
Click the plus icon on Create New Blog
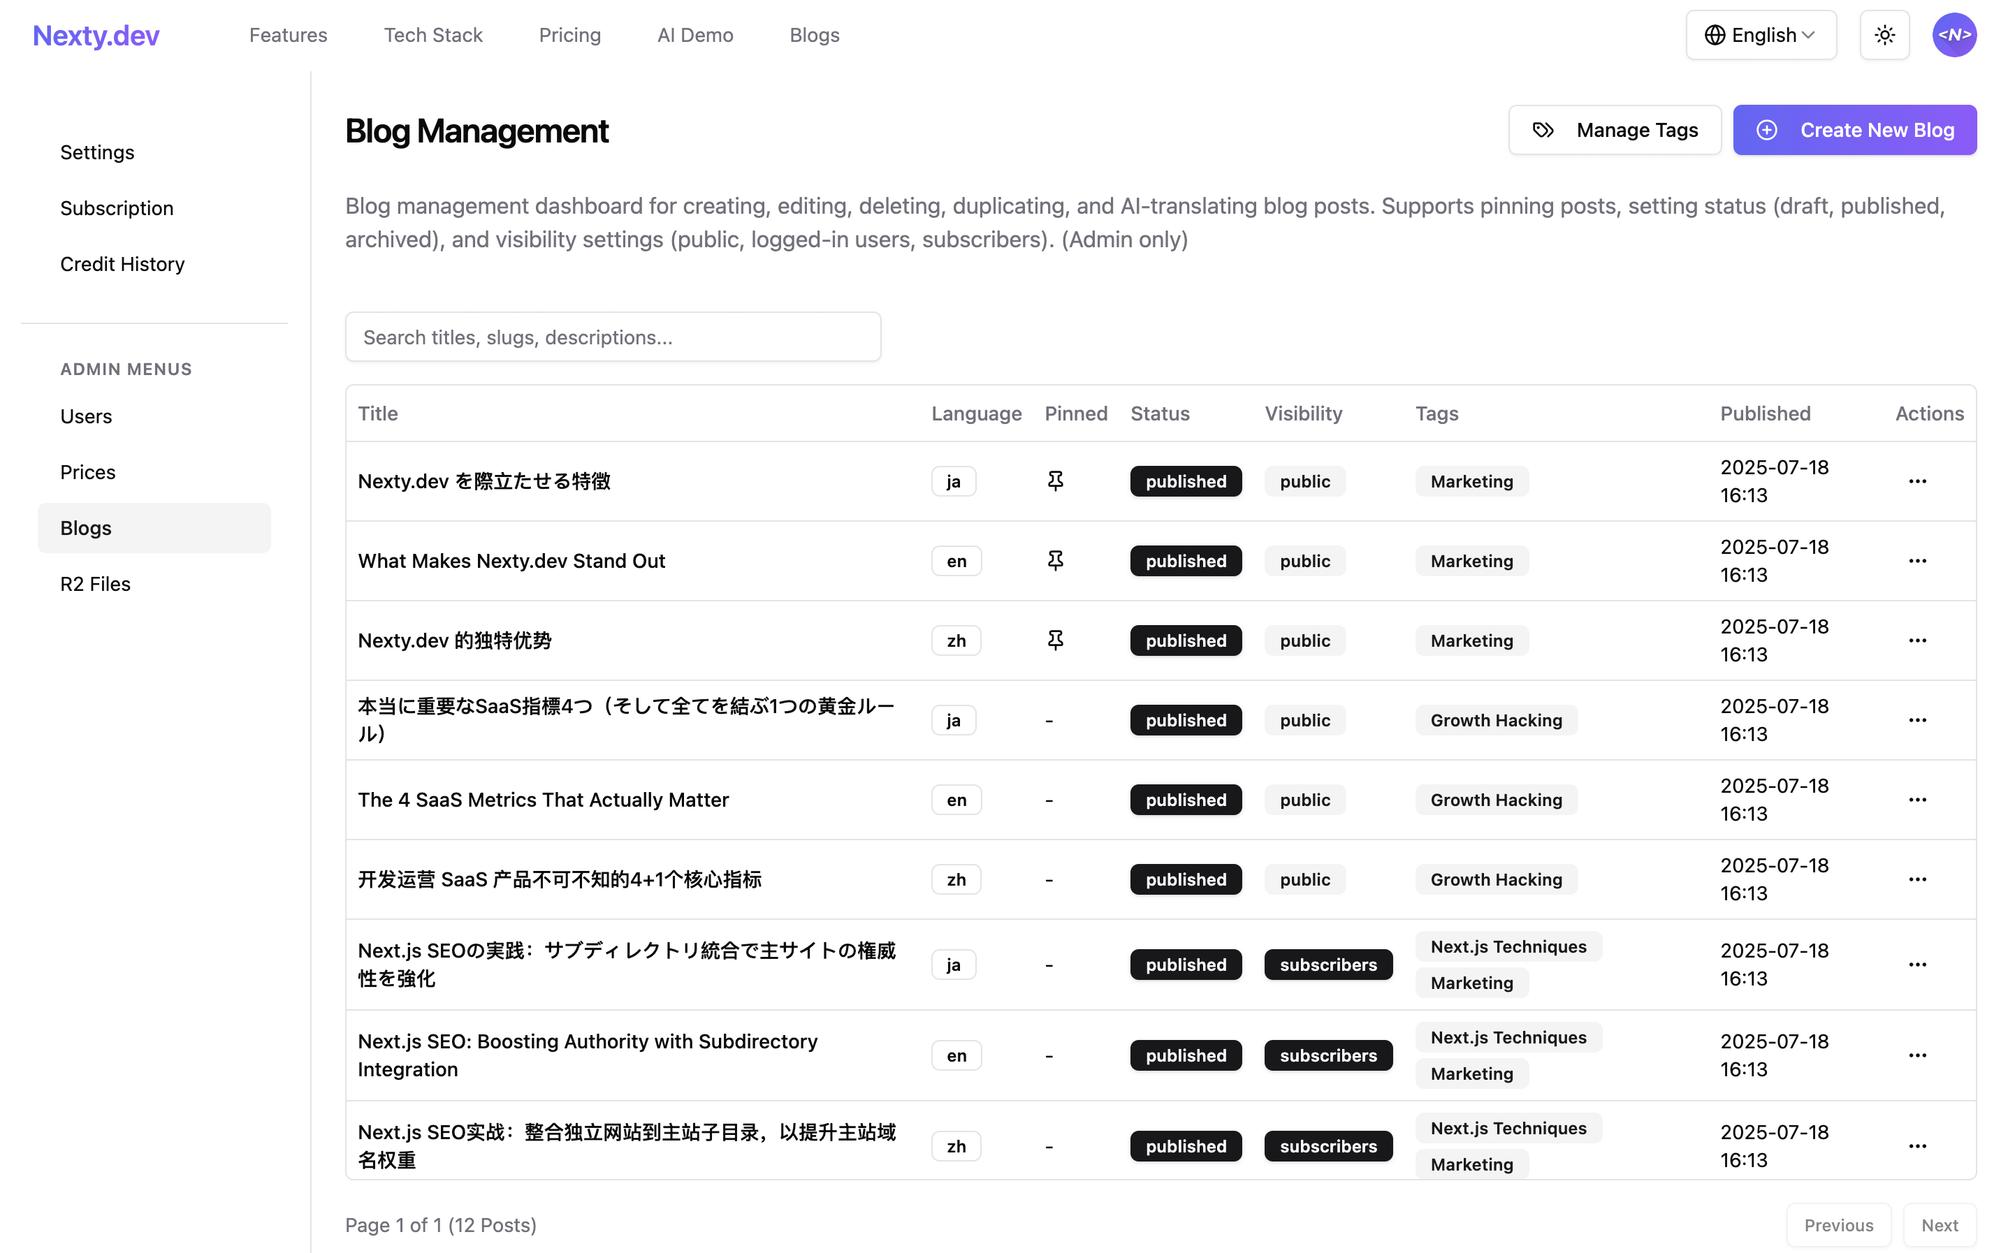coord(1768,130)
